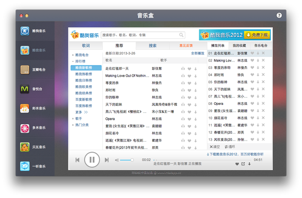Open the 意见反馈 tab
This screenshot has height=198, width=302.
[186, 46]
